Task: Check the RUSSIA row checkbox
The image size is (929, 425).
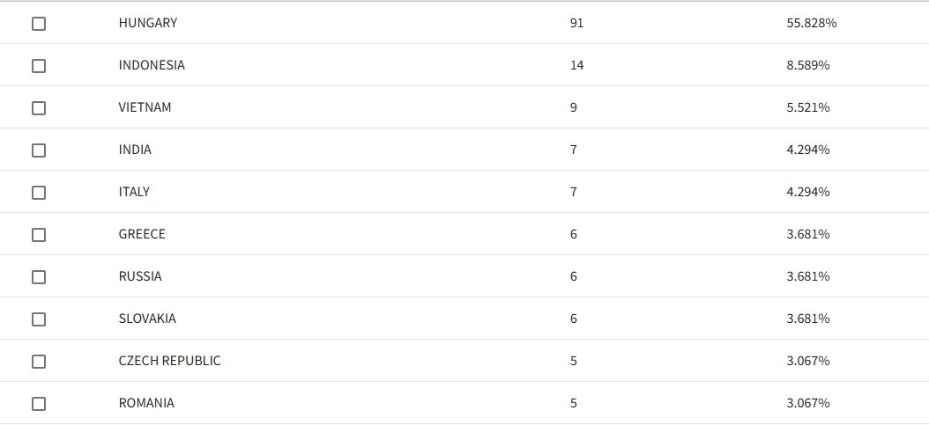Action: 39,276
